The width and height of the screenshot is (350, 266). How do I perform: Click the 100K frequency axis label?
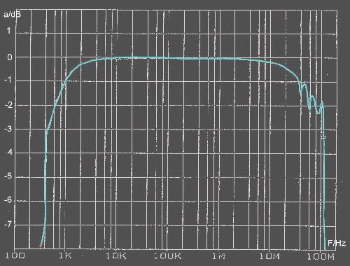167,256
